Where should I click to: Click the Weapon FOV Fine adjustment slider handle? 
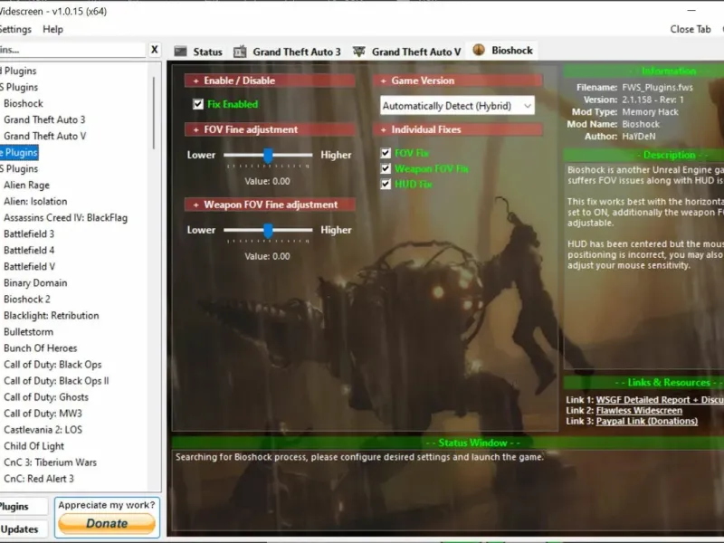coord(268,231)
